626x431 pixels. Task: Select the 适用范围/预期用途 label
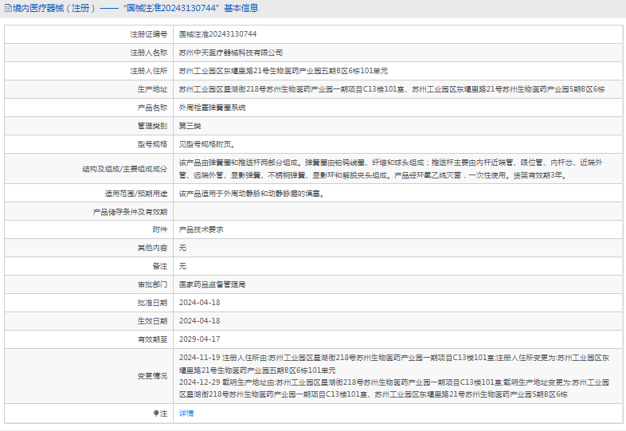136,194
